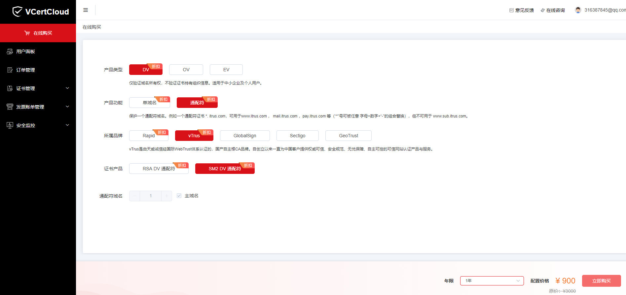Open the 年限 1年 dropdown

pos(492,281)
